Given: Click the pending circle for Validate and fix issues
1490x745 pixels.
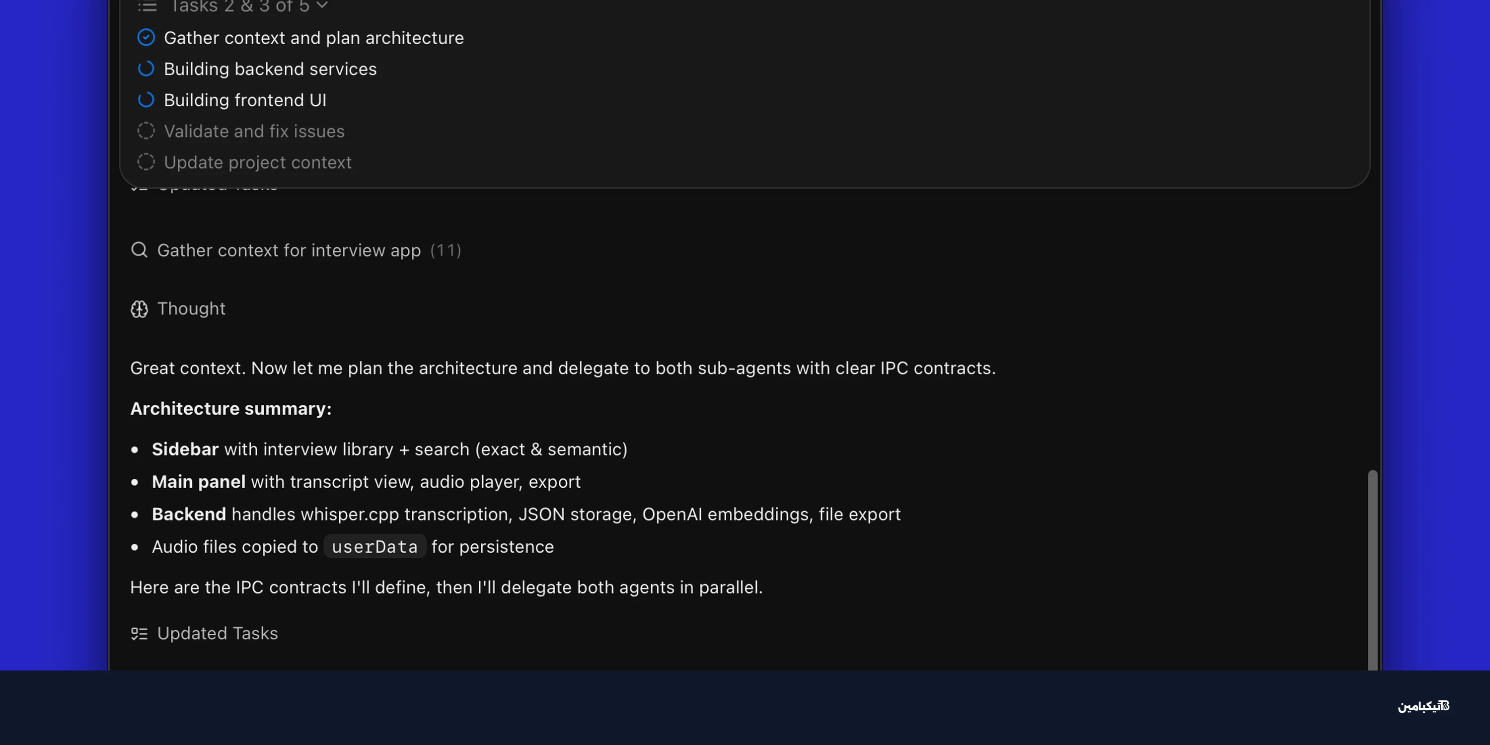Looking at the screenshot, I should pos(146,131).
